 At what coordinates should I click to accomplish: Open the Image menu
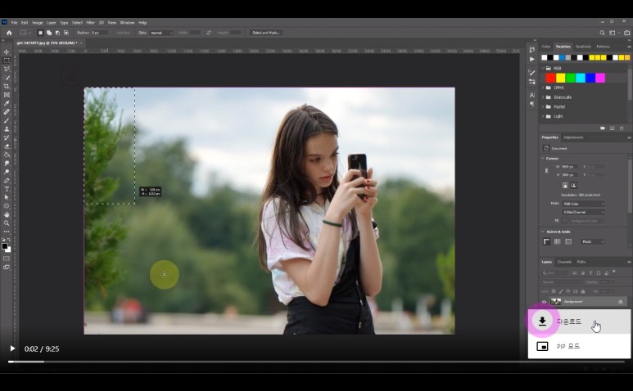click(37, 23)
